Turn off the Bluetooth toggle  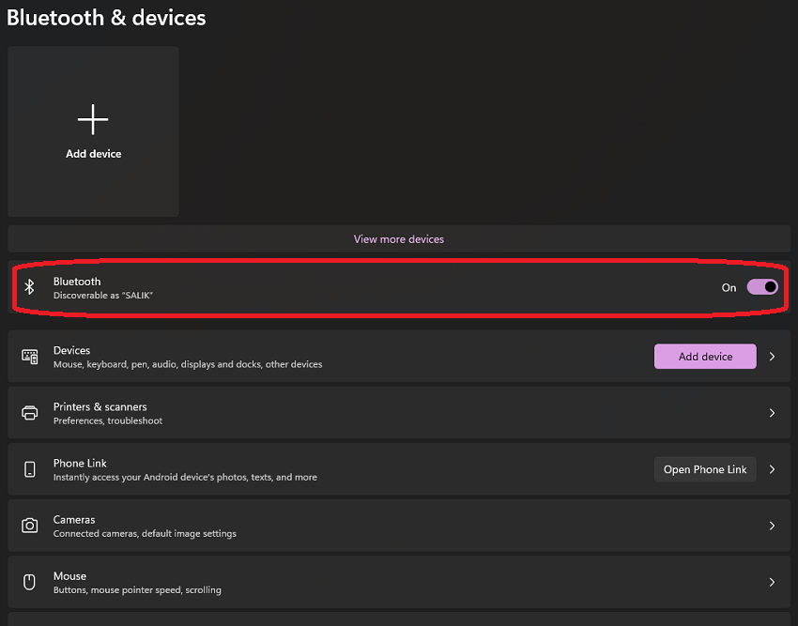762,287
